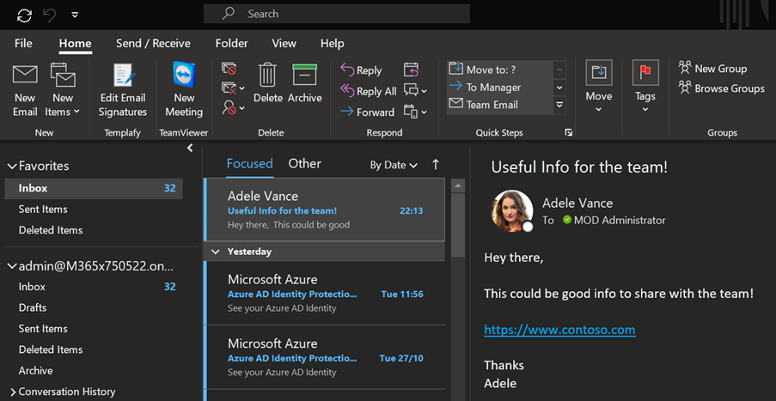Open the reply with IM dropdown
The height and width of the screenshot is (401, 776).
[x=415, y=90]
